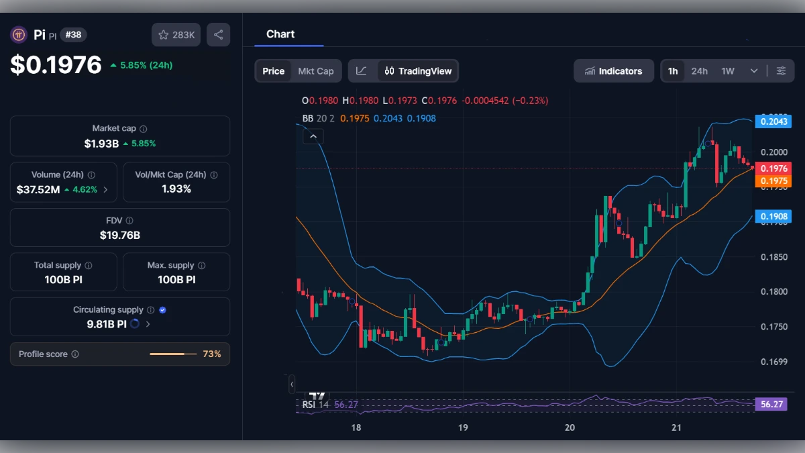This screenshot has width=805, height=453.
Task: Click the Profile score info icon
Action: pyautogui.click(x=75, y=354)
